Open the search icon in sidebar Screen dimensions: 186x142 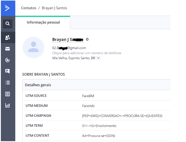[x=8, y=24]
